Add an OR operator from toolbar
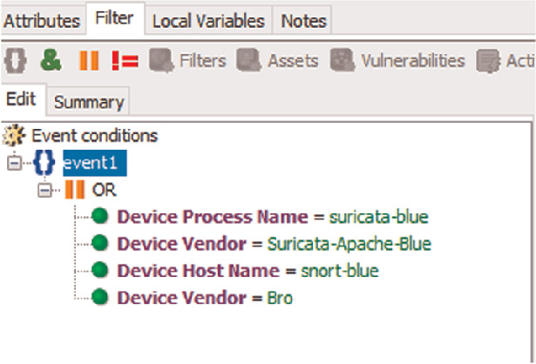The image size is (536, 364). pos(89,61)
